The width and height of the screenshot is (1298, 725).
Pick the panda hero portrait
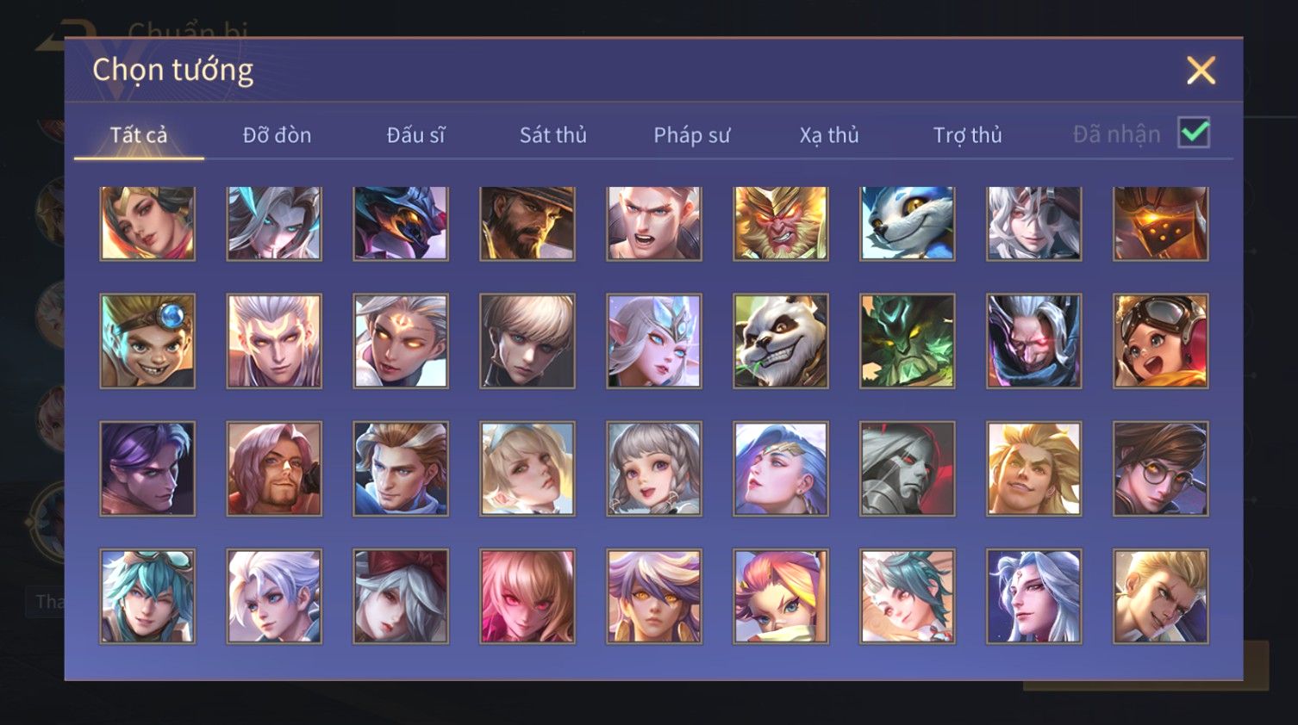pos(781,341)
